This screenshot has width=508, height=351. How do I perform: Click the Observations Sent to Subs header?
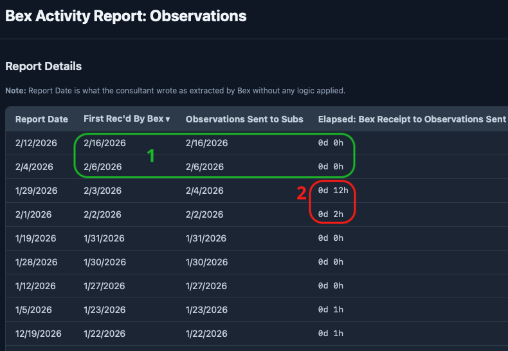click(244, 119)
